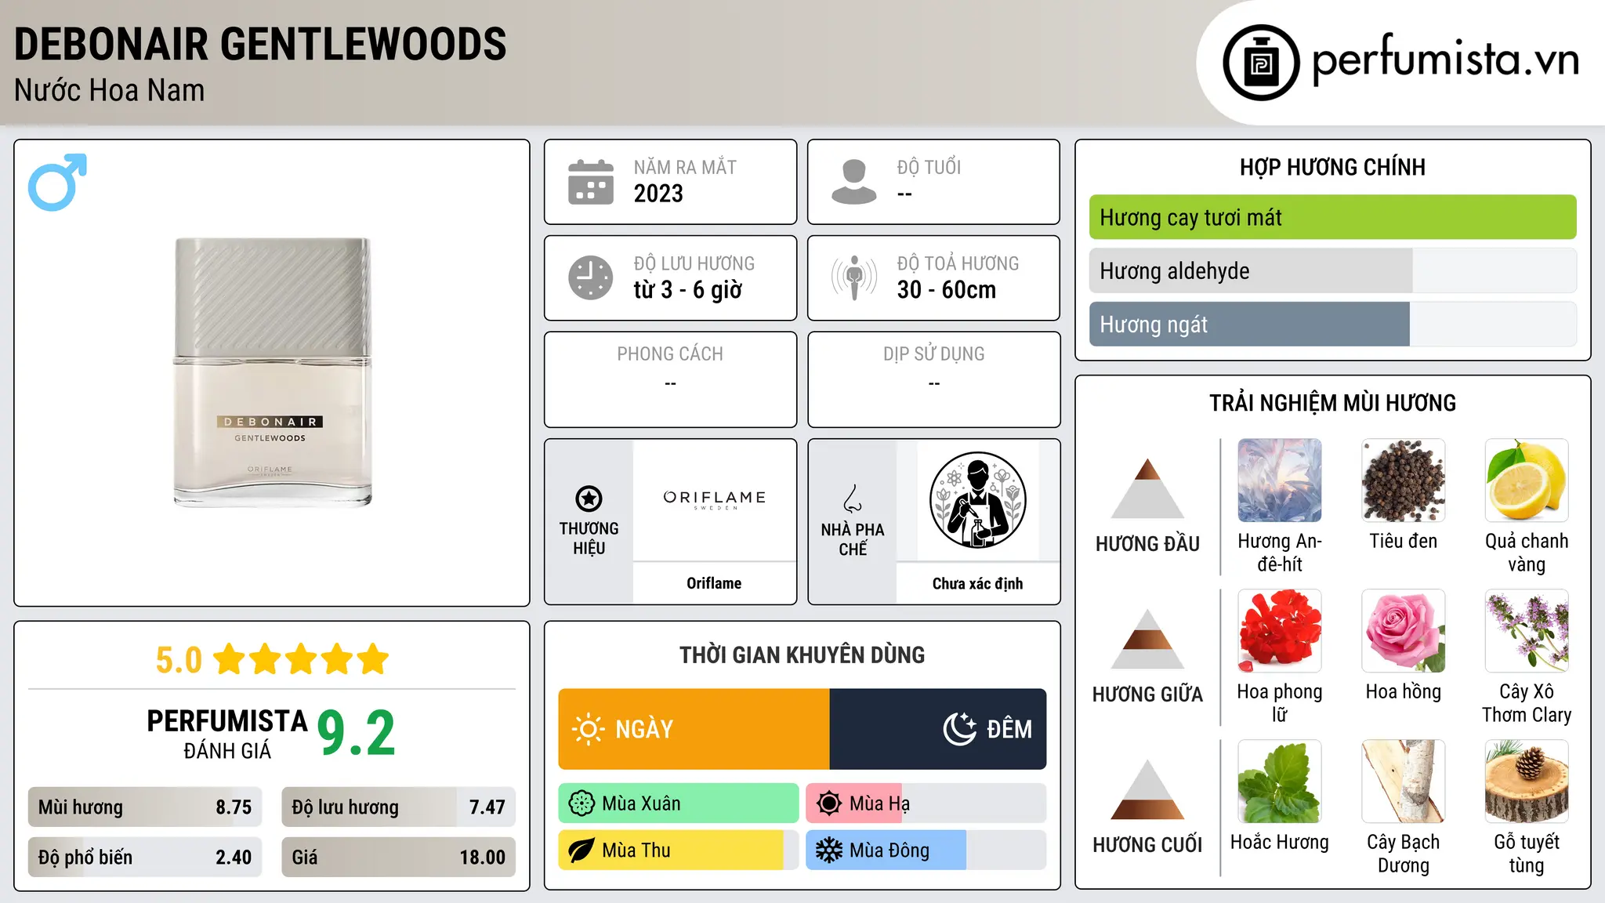
Task: Click the Perfumista 9.2 rating score
Action: (356, 734)
